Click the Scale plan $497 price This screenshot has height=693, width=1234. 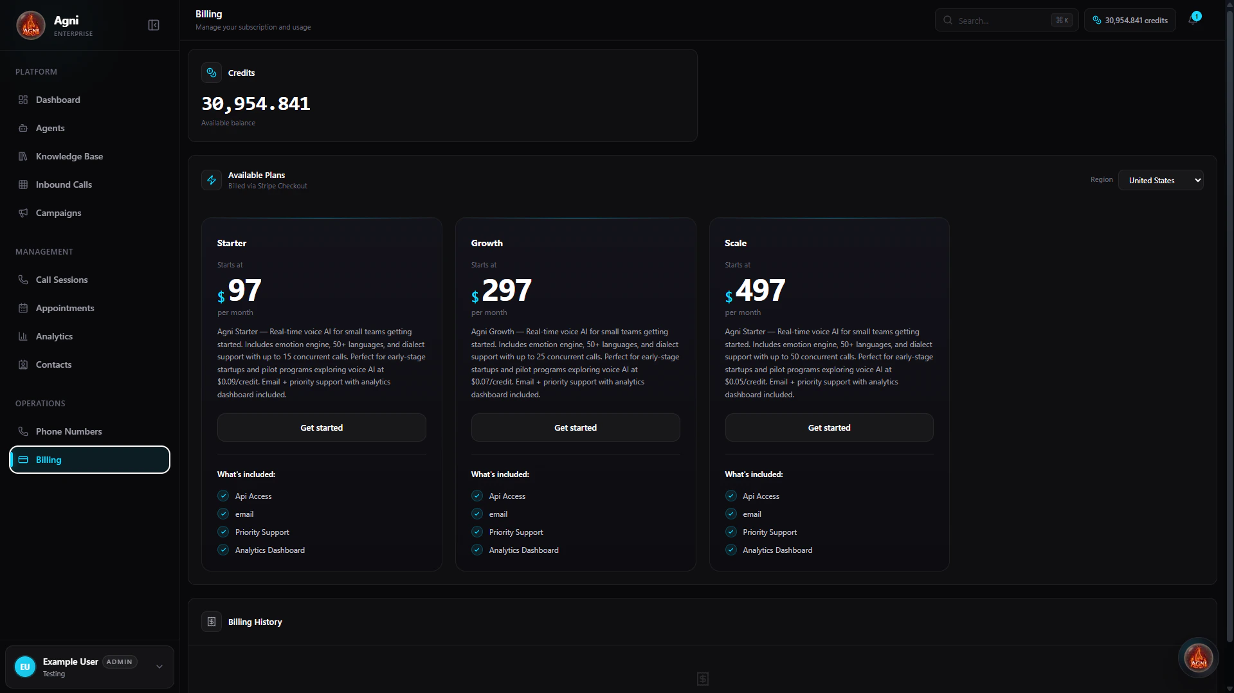pos(755,291)
